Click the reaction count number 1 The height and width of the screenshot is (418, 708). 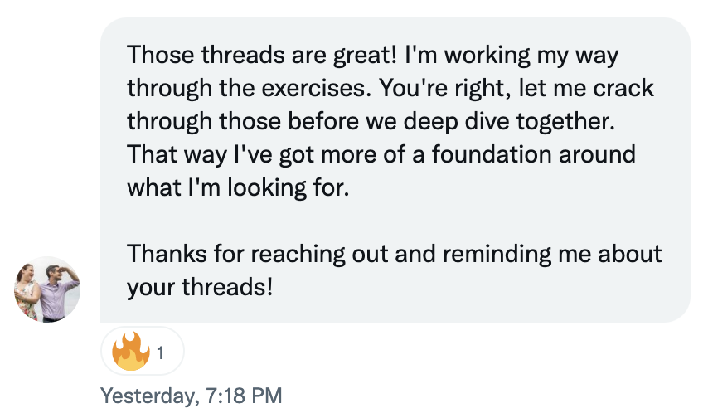coord(160,353)
